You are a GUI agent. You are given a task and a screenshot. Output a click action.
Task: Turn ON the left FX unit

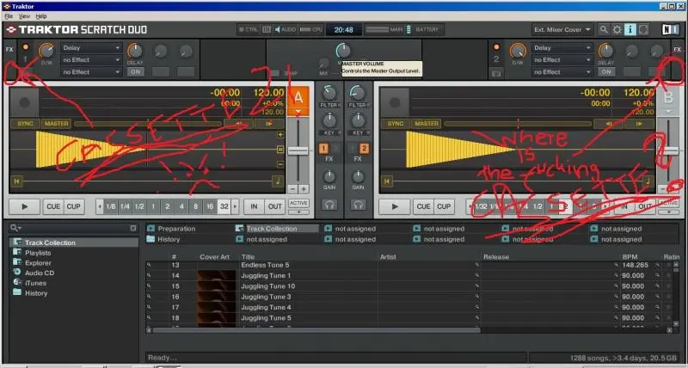[x=136, y=72]
